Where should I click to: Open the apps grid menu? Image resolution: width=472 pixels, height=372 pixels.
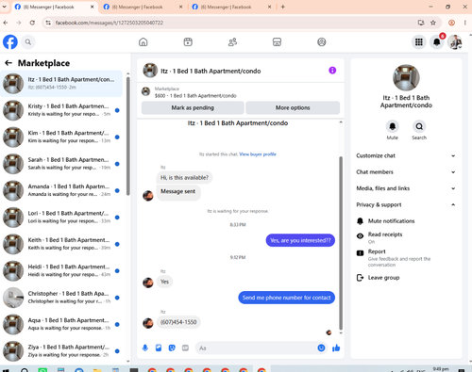pyautogui.click(x=419, y=41)
